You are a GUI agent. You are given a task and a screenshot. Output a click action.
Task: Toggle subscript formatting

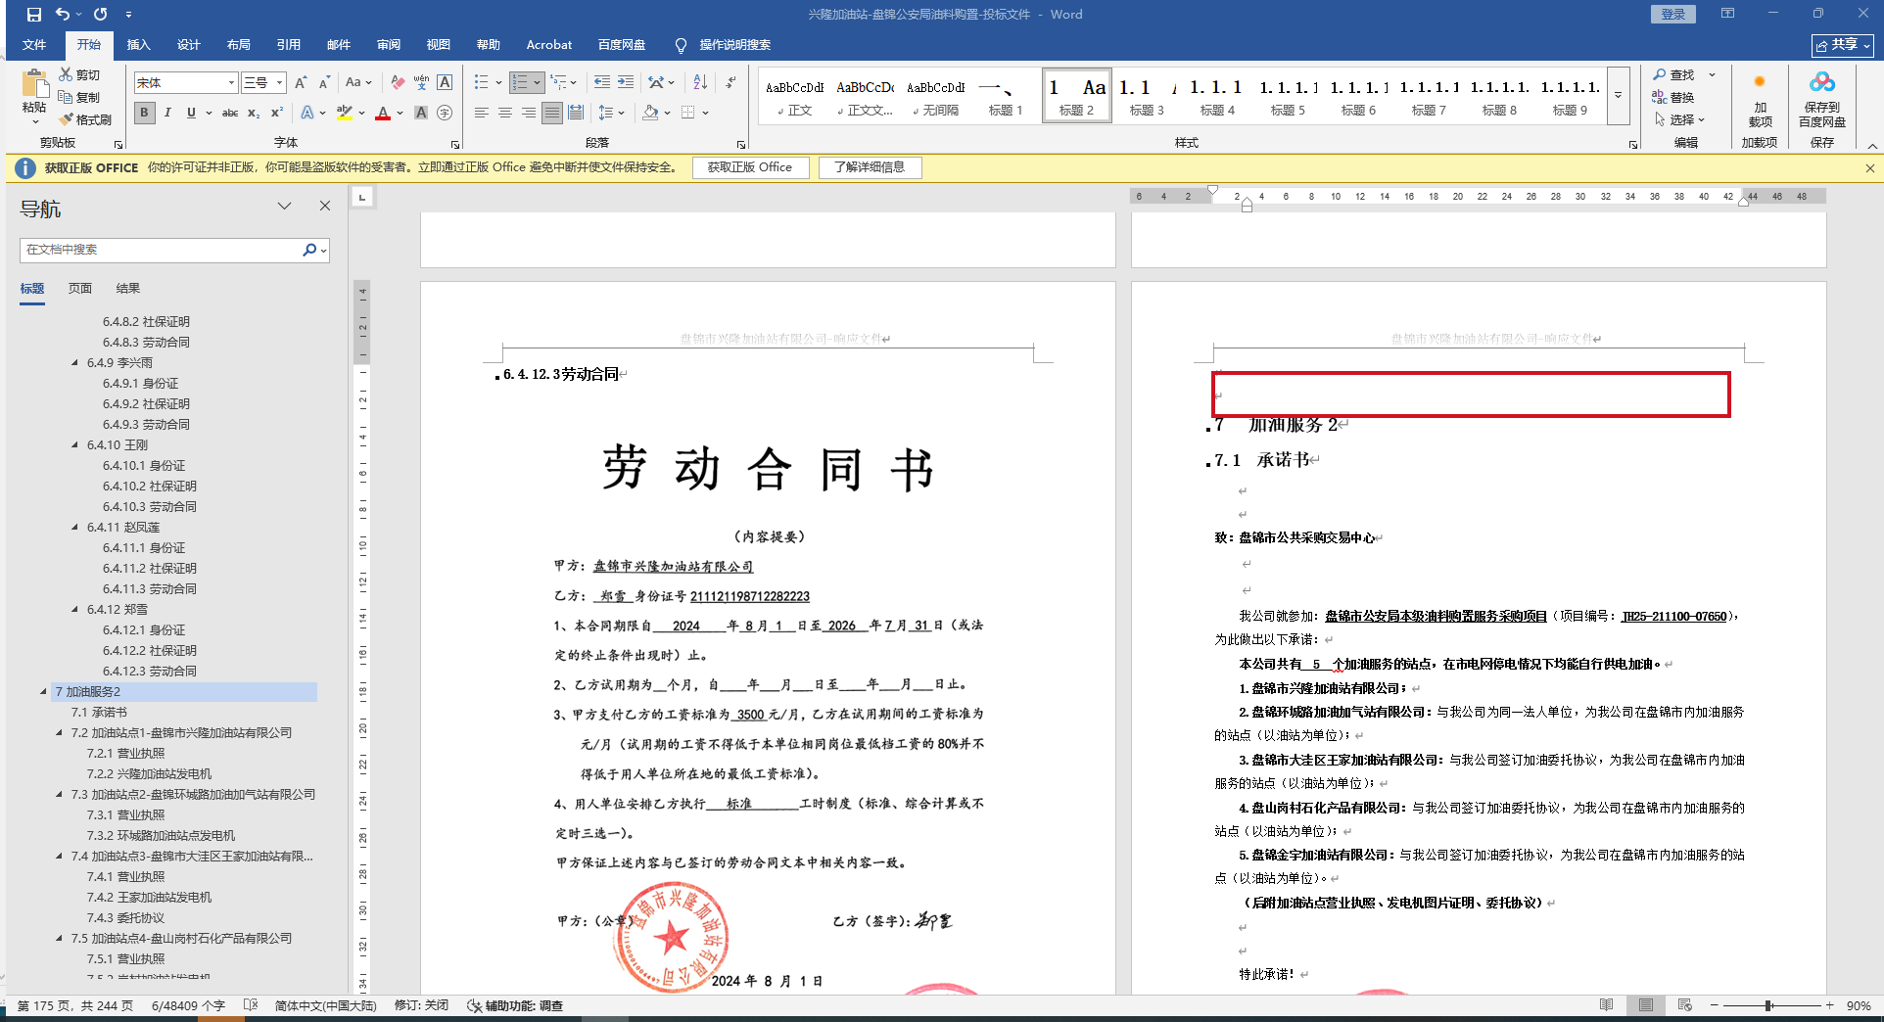[x=254, y=113]
